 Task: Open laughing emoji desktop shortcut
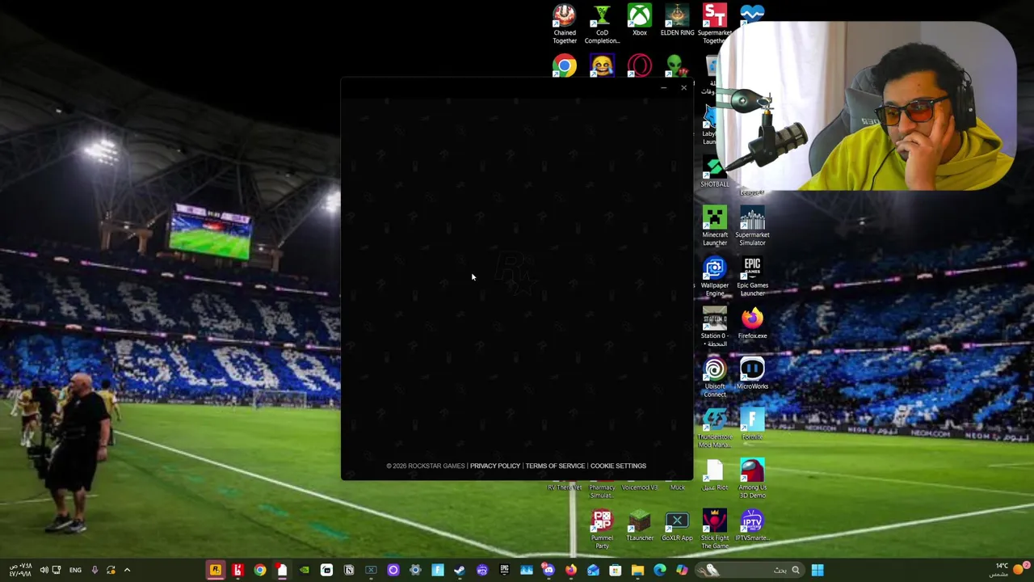click(602, 65)
